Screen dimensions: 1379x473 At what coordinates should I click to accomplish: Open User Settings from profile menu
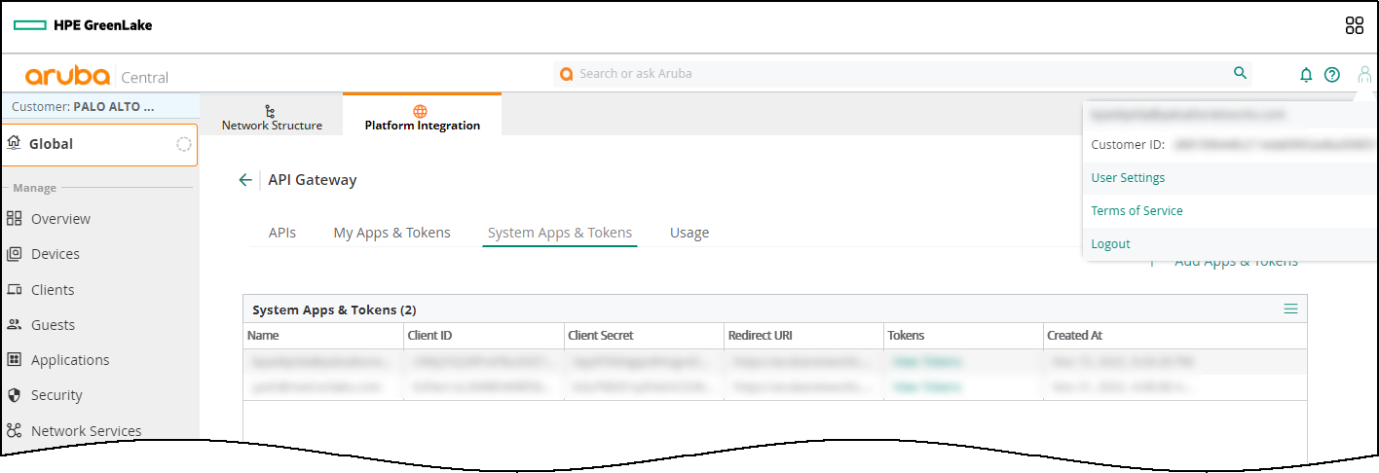[x=1128, y=178]
